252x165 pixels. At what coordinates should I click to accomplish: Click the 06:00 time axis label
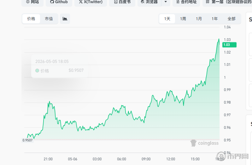(121, 159)
